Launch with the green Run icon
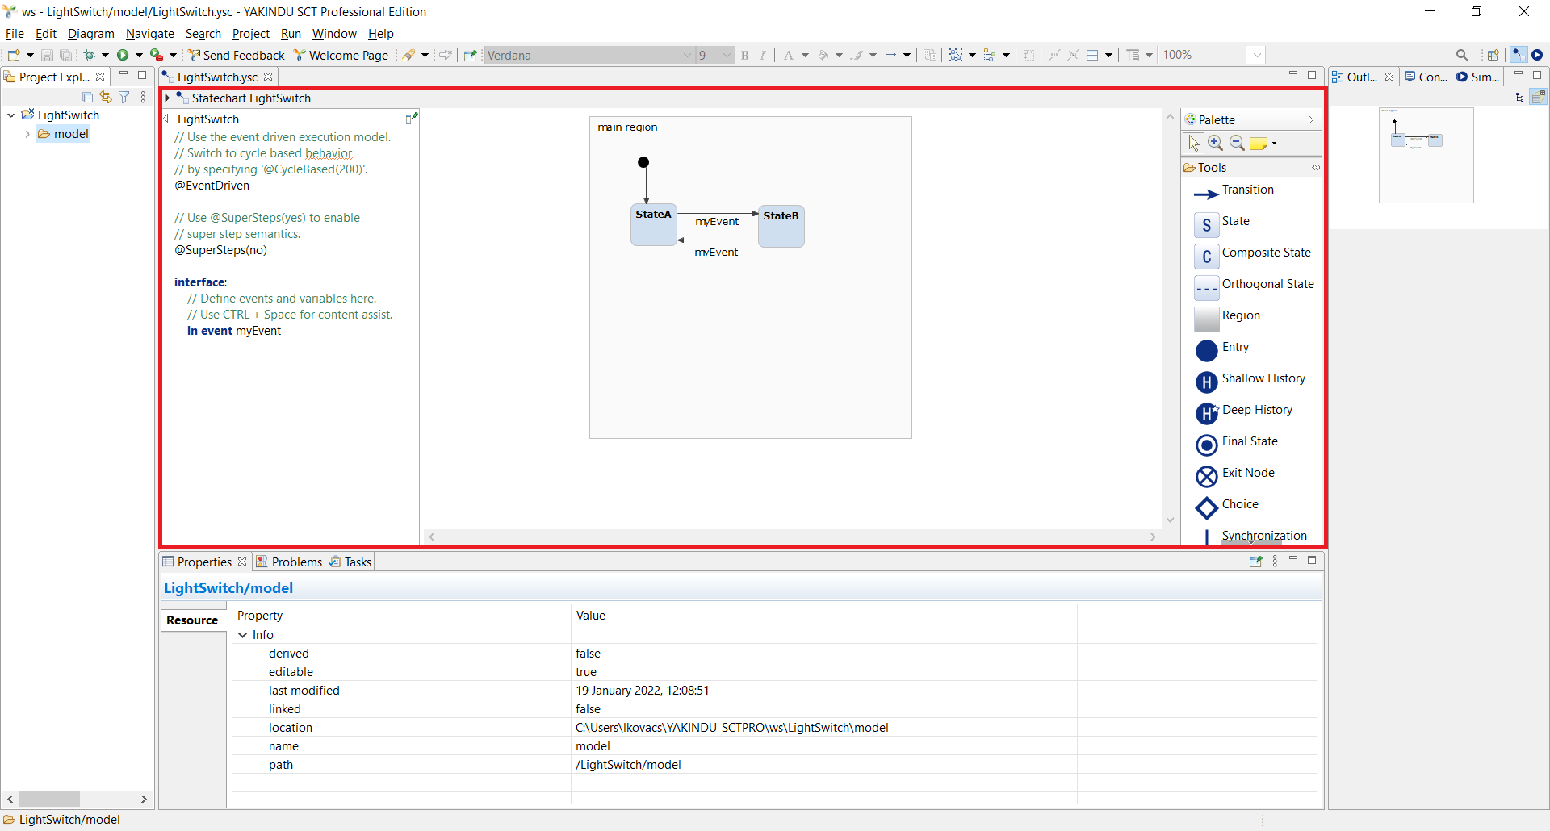This screenshot has height=831, width=1550. [x=123, y=55]
